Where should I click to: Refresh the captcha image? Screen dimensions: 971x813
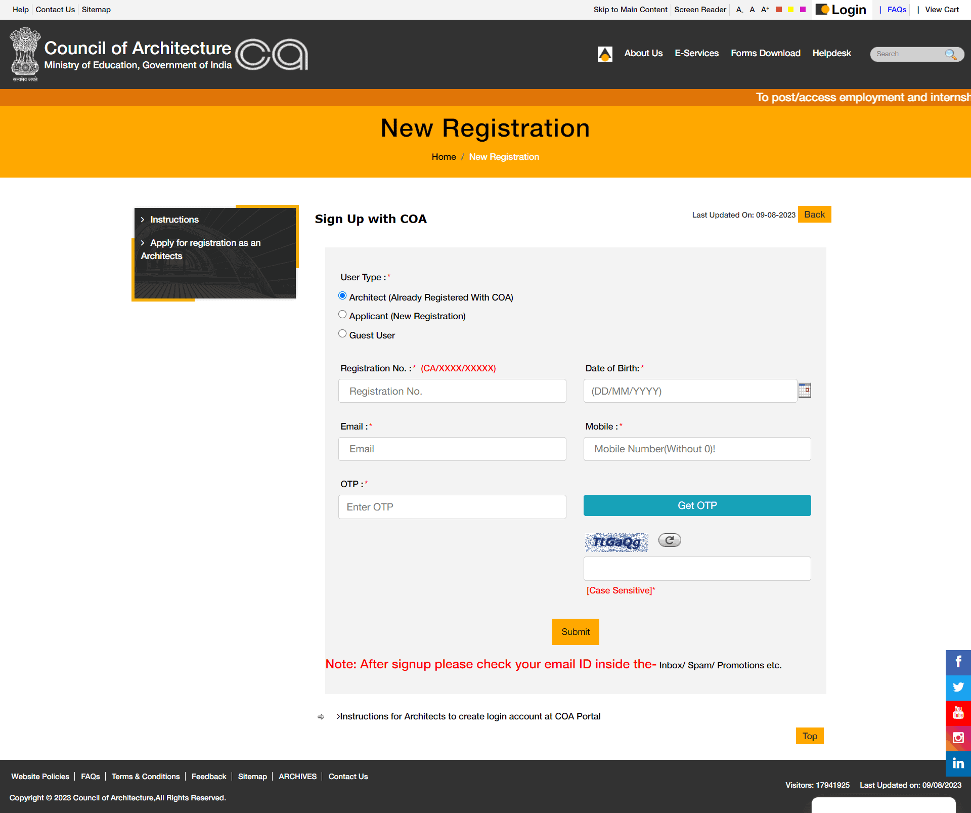pos(669,540)
